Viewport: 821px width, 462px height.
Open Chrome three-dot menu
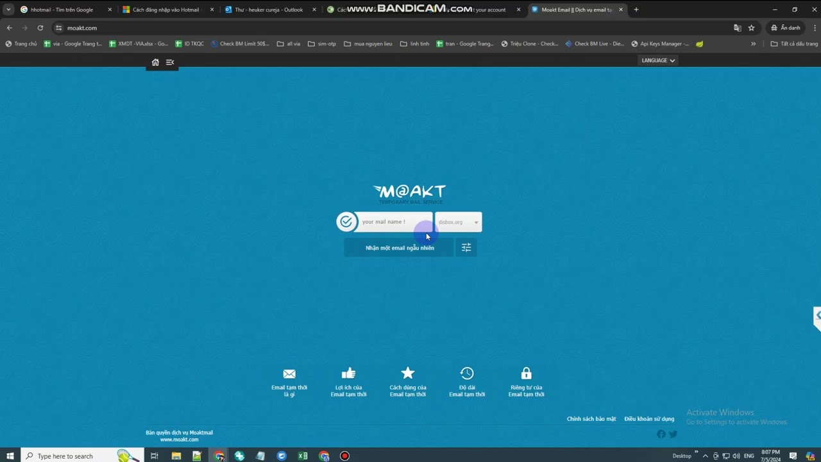815,28
